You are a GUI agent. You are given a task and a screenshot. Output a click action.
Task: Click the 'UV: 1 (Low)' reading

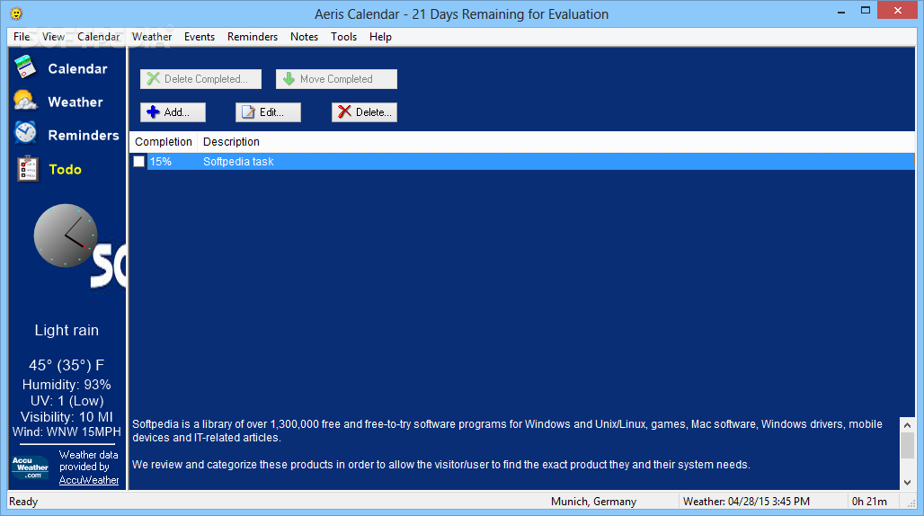(x=67, y=401)
